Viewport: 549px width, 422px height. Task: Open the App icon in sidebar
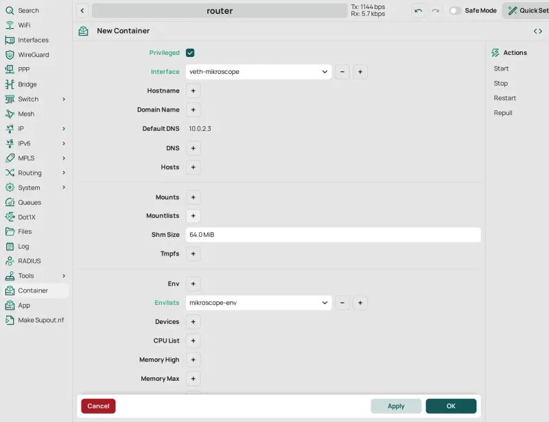[10, 306]
